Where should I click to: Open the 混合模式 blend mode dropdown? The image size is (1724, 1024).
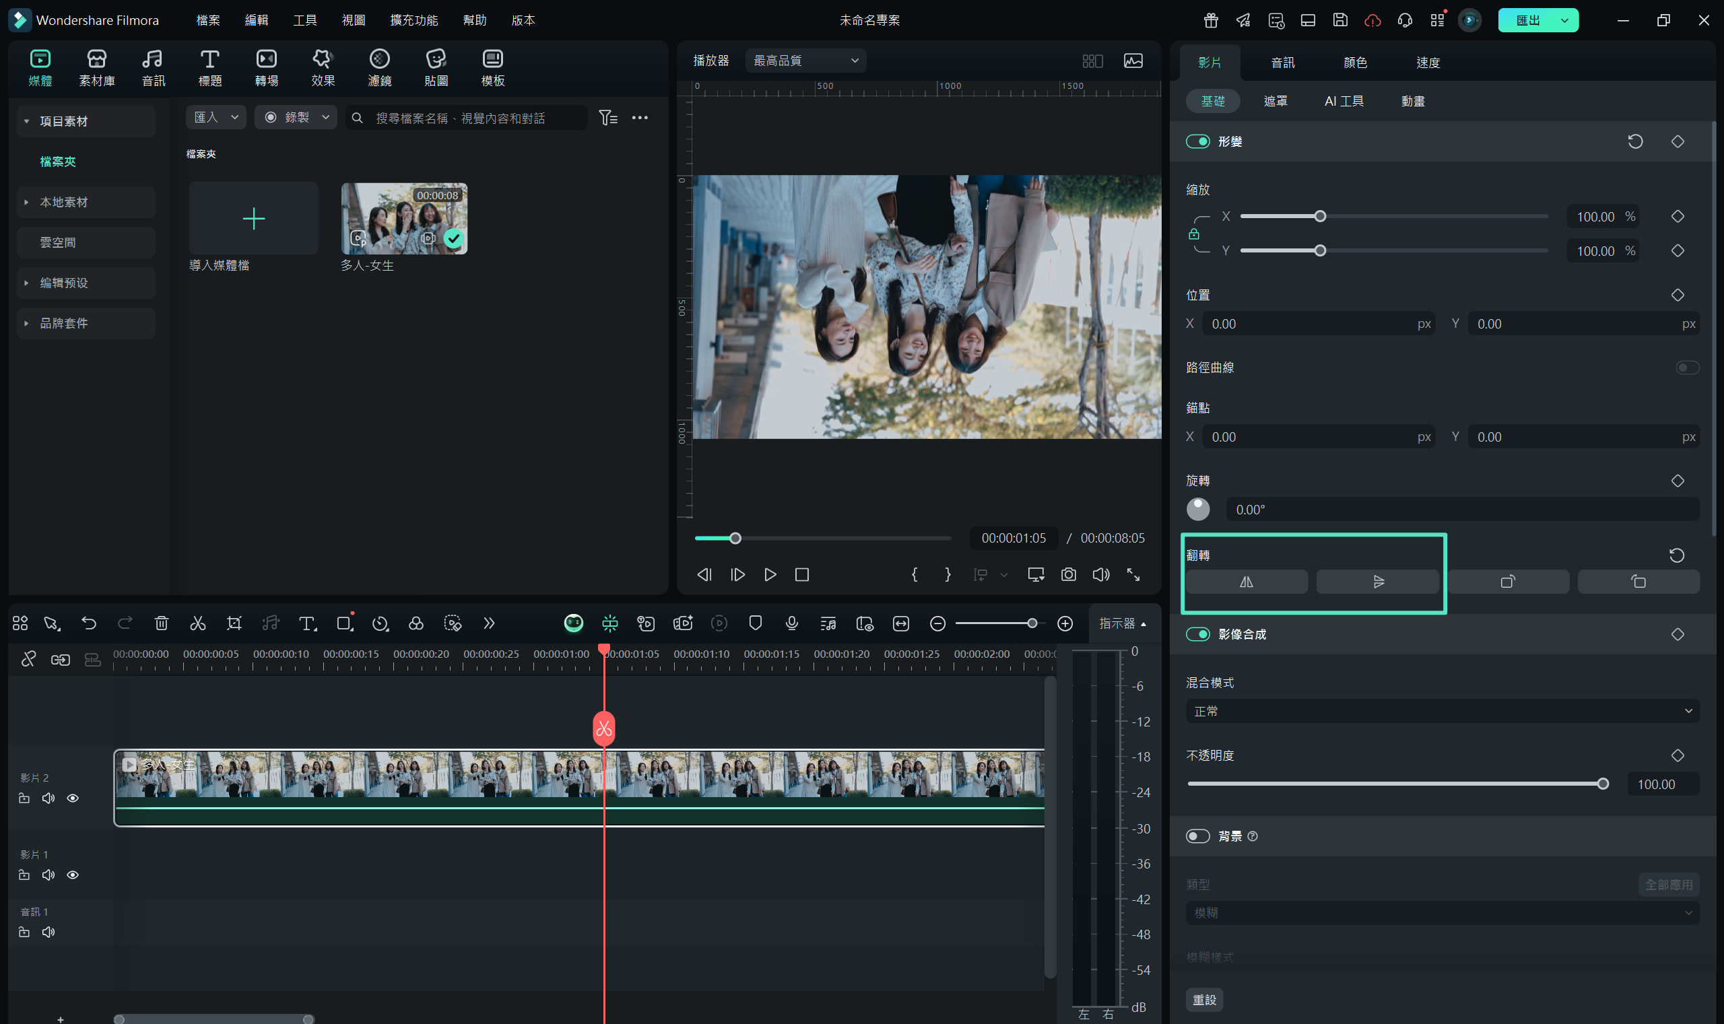[x=1441, y=711]
